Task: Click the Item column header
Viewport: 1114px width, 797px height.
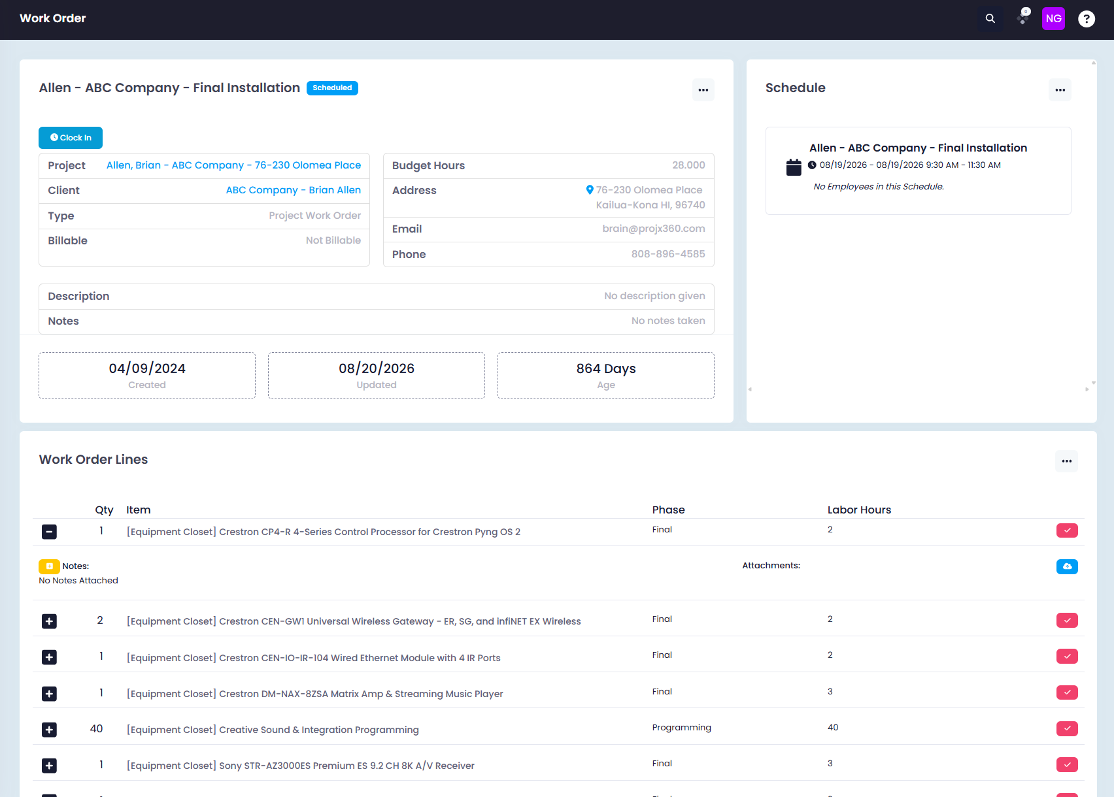Action: click(x=139, y=510)
